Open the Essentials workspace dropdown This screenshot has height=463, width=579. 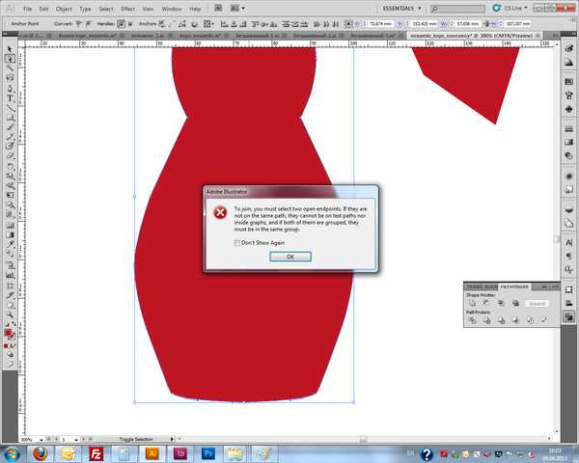tap(401, 8)
